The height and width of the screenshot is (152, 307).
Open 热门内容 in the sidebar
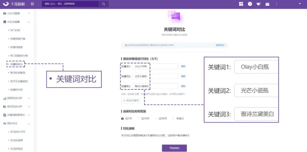tap(15, 30)
